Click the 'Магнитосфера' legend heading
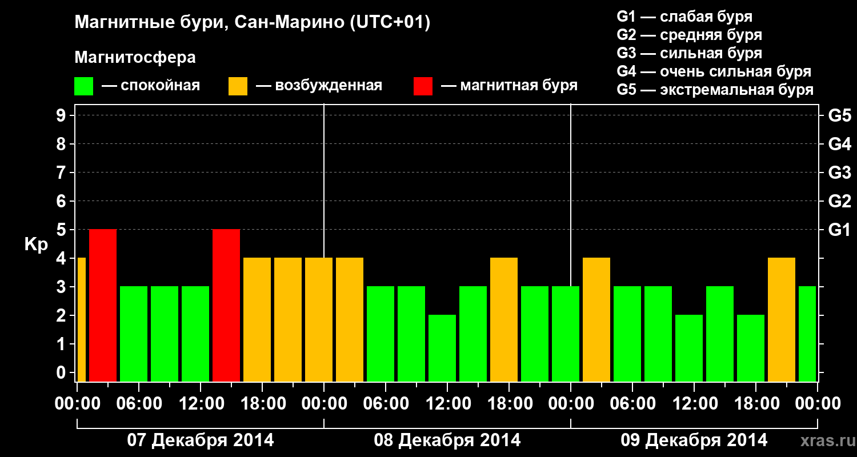 [x=135, y=58]
